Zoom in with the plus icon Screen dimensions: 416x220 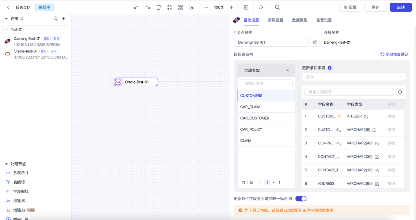[x=231, y=7]
